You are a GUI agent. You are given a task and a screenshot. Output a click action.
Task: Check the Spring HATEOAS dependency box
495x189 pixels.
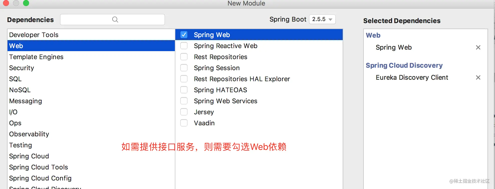[184, 90]
